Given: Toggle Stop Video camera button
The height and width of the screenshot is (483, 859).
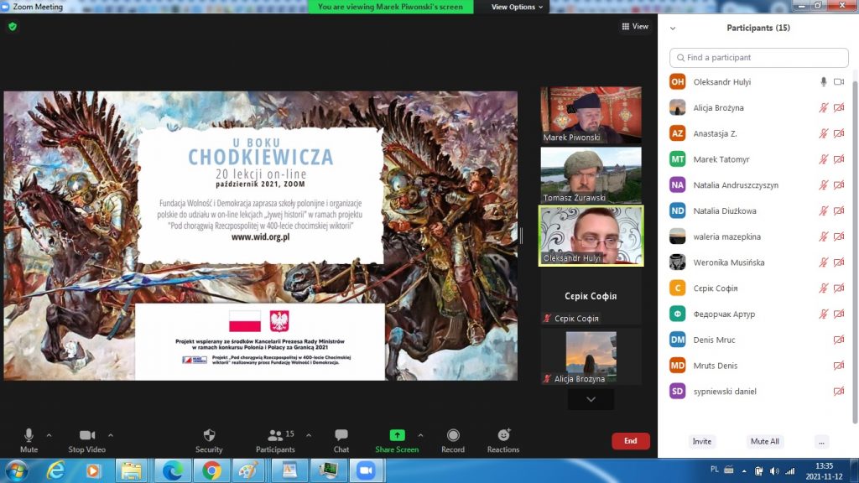Looking at the screenshot, I should click(87, 435).
